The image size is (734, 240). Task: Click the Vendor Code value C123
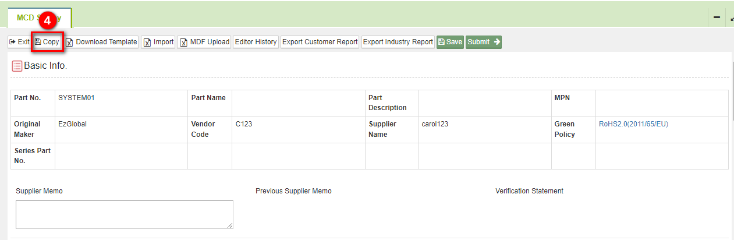click(x=244, y=124)
